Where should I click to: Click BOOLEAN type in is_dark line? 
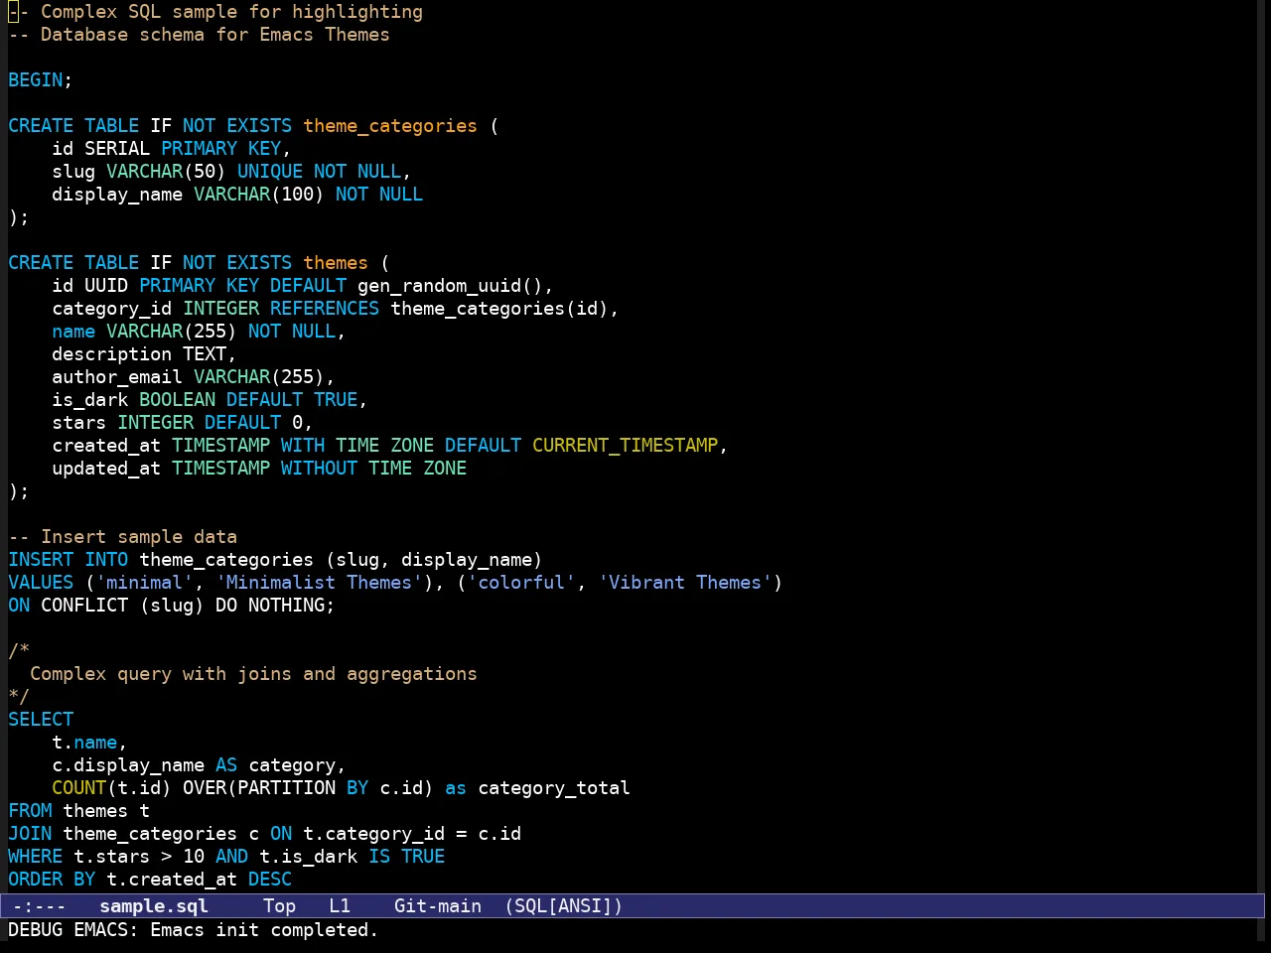(177, 400)
